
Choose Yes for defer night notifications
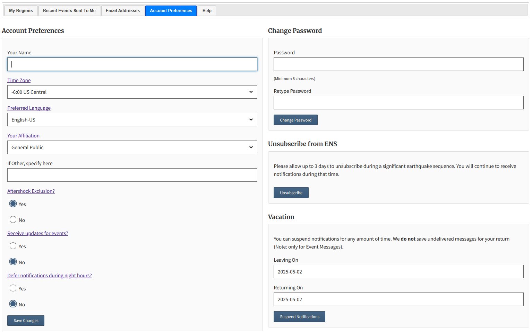click(x=13, y=288)
